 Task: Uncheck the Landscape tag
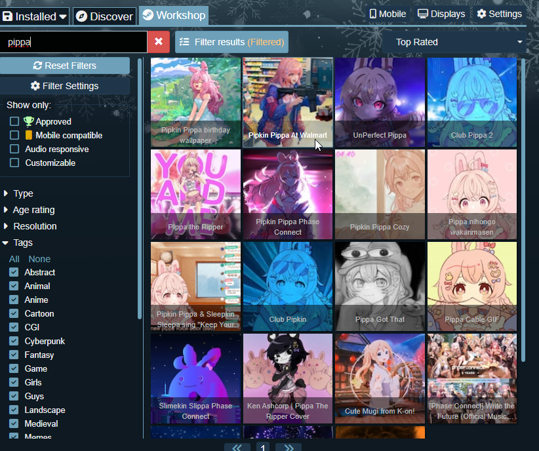[14, 410]
